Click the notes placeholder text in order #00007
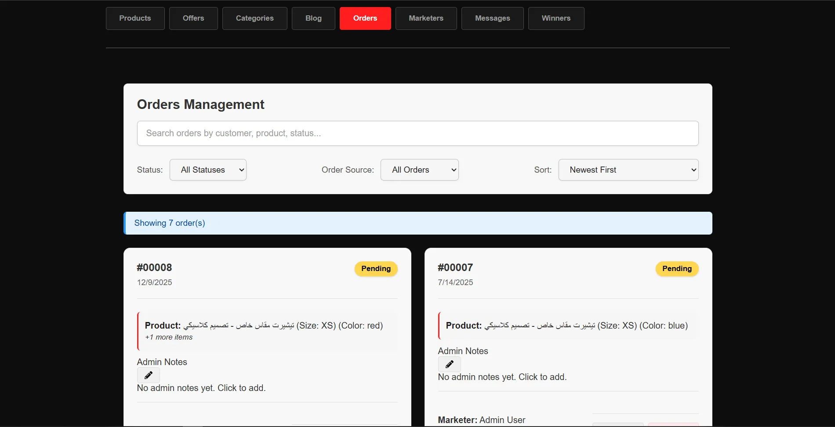The image size is (835, 427). point(502,377)
